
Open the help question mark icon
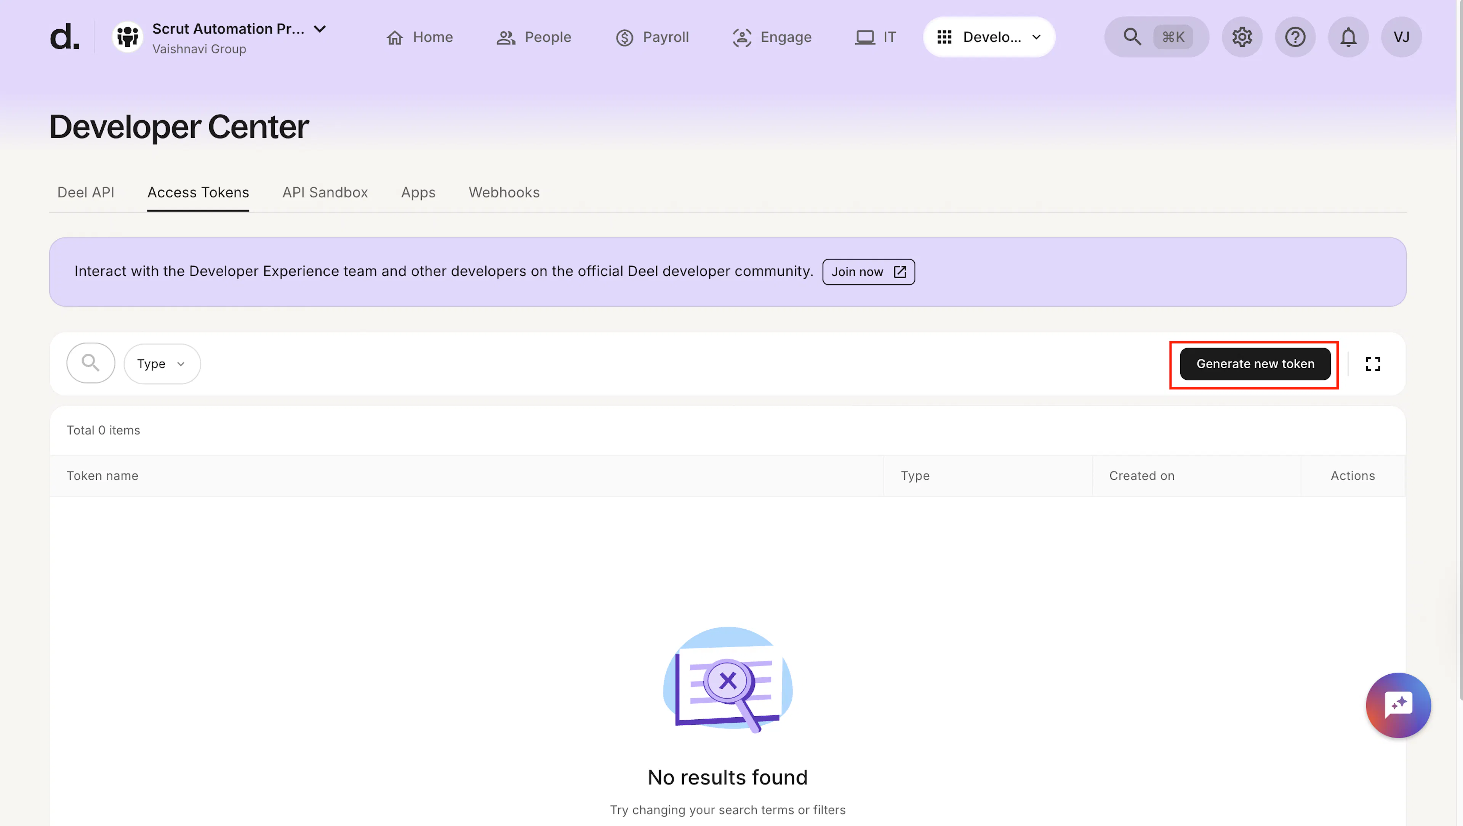(1295, 37)
